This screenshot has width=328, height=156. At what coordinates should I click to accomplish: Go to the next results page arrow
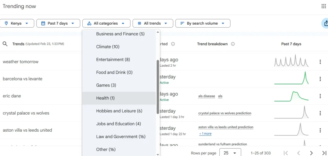pos(311,153)
